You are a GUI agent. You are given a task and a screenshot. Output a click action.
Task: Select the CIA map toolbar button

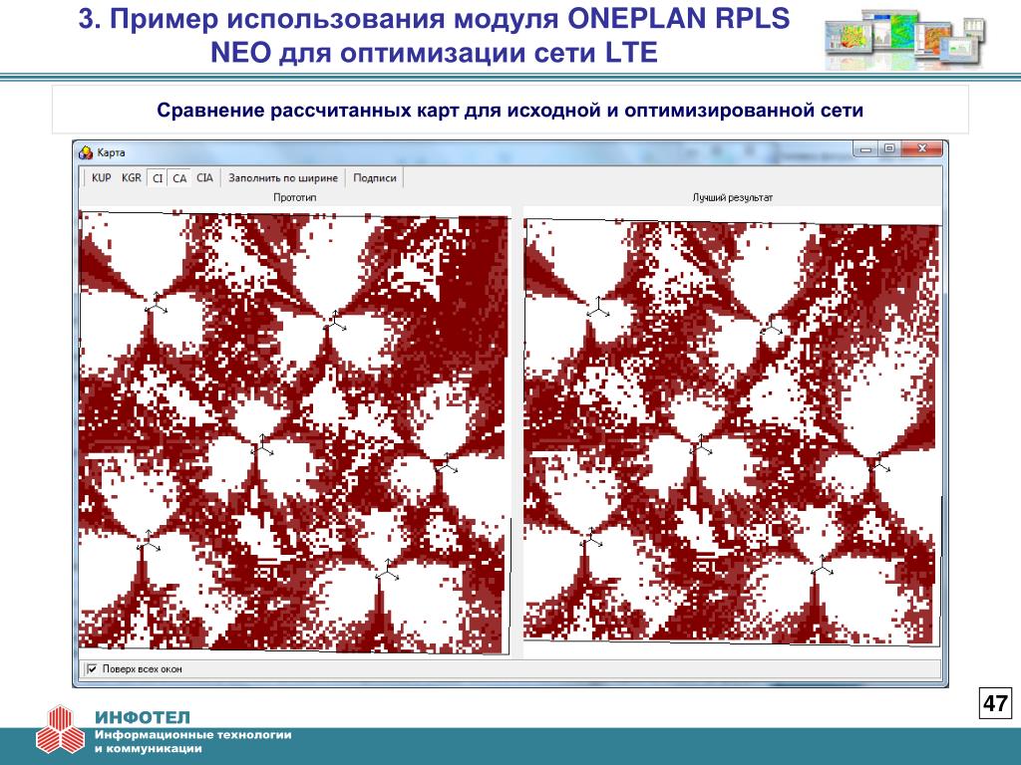204,177
